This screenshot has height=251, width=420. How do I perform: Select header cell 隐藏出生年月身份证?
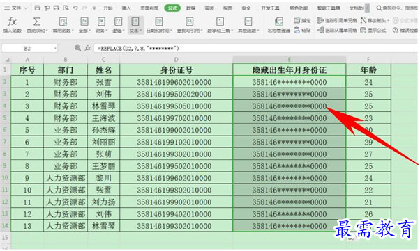(x=290, y=70)
